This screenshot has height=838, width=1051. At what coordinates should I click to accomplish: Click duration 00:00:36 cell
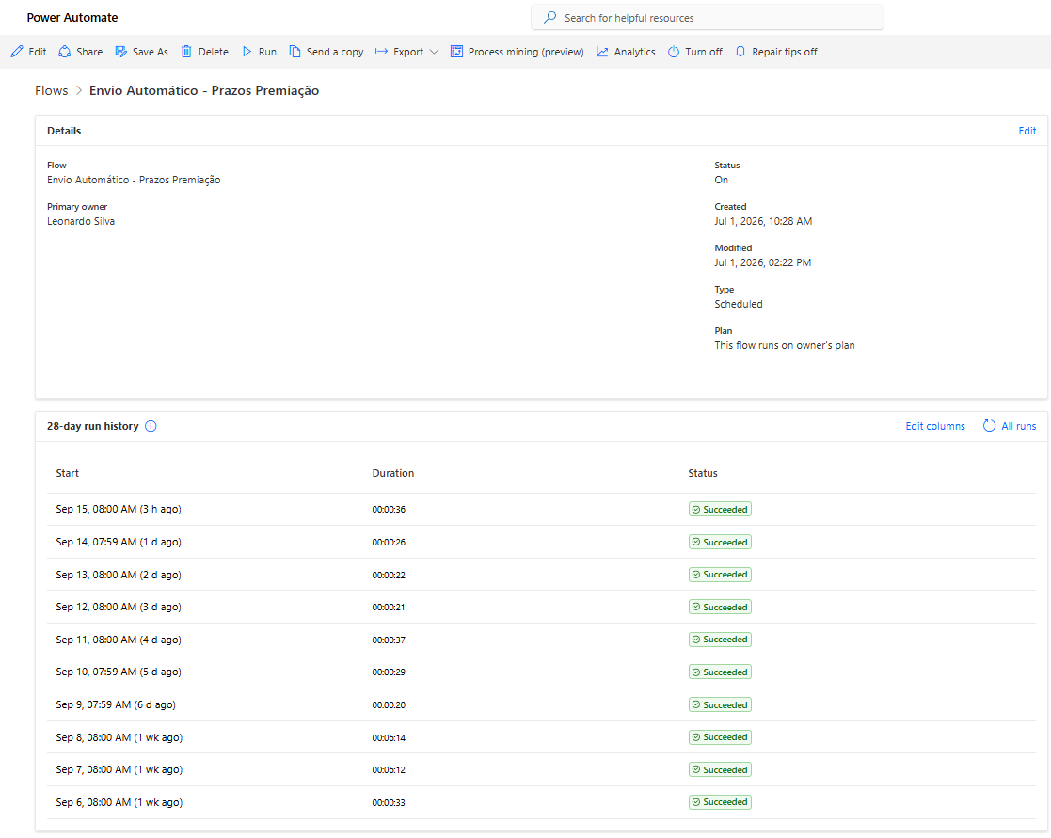(x=389, y=509)
